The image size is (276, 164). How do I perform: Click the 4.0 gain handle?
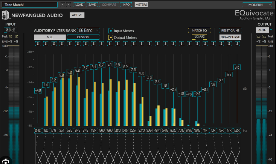149,78
